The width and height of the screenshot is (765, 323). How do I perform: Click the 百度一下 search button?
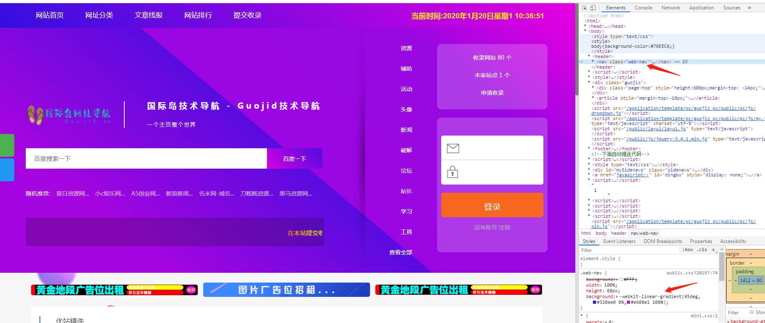point(294,158)
